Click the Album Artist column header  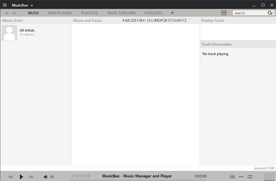(x=12, y=21)
